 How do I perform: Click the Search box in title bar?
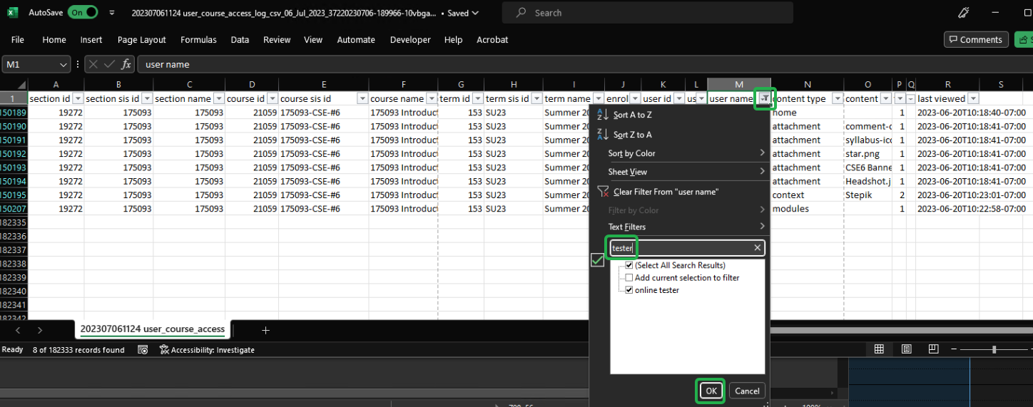click(x=647, y=13)
